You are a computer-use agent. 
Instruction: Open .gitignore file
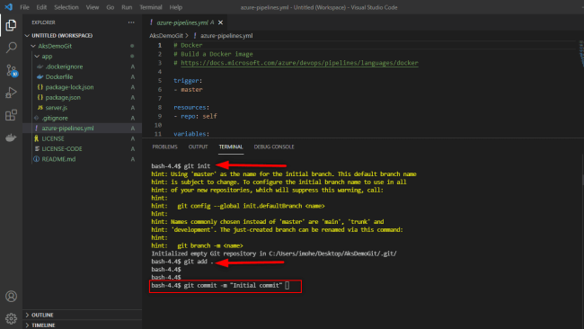(x=55, y=118)
